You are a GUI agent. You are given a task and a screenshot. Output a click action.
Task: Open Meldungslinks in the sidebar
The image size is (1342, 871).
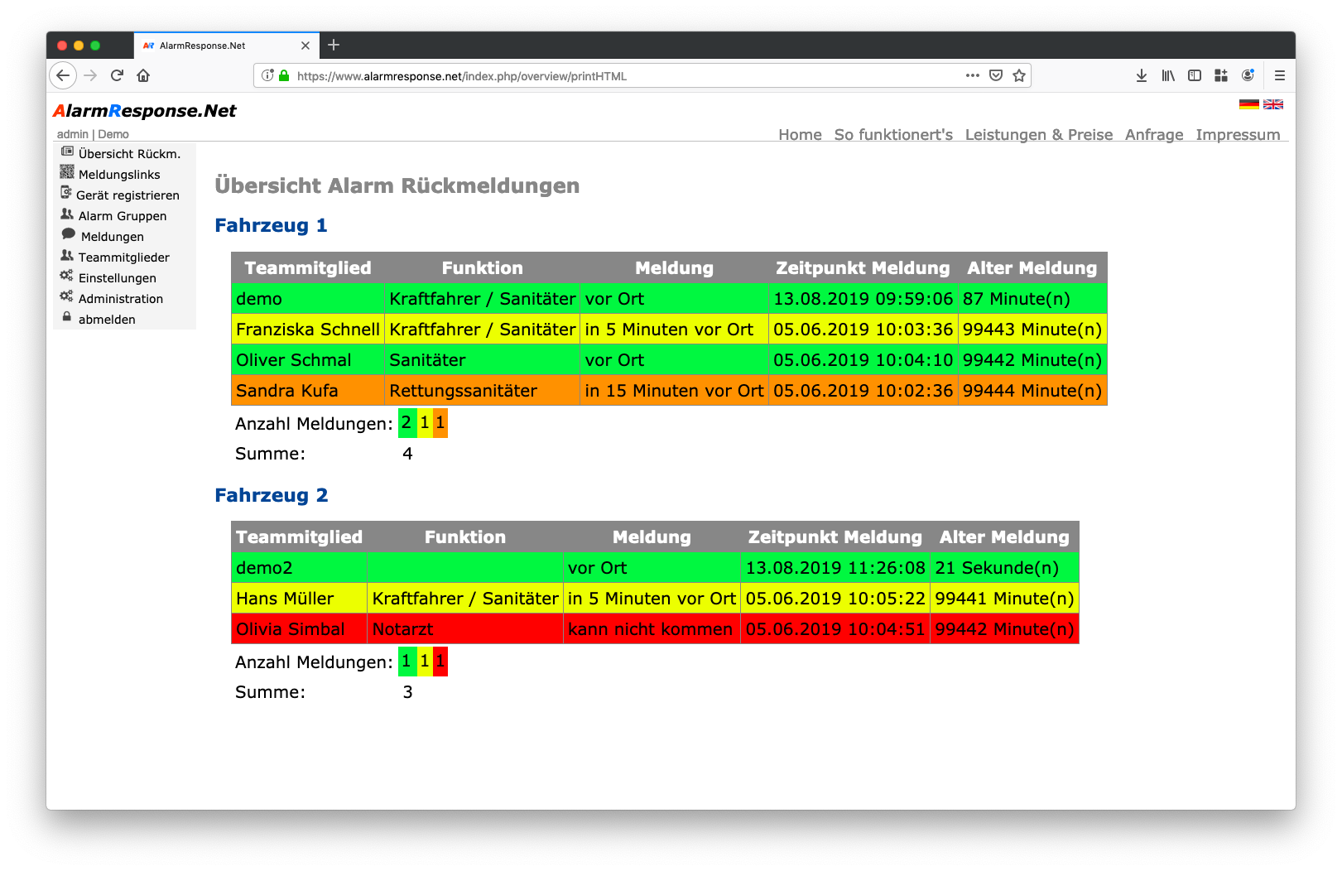pos(119,175)
